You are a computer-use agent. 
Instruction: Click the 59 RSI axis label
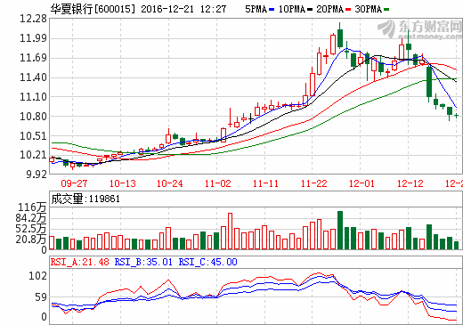coord(41,297)
